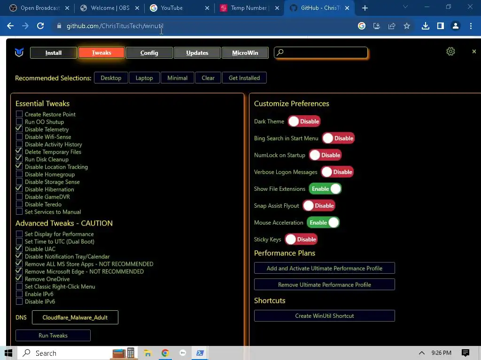Open a new tab with the plus icon

pos(365,8)
